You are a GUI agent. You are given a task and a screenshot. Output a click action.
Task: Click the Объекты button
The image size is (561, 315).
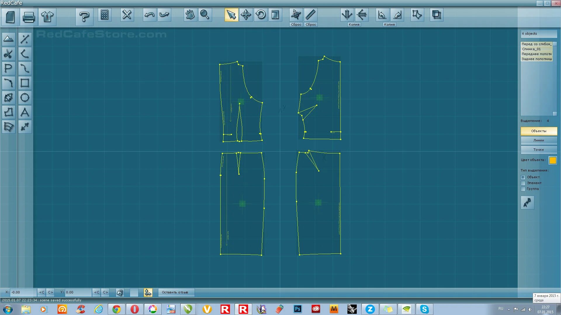point(538,131)
